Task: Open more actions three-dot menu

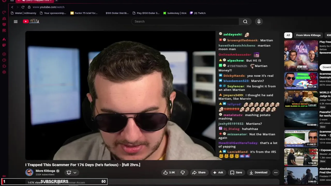Action: [276, 173]
